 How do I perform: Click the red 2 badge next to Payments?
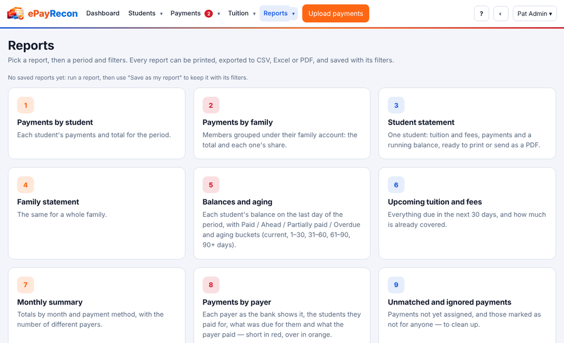click(x=209, y=14)
